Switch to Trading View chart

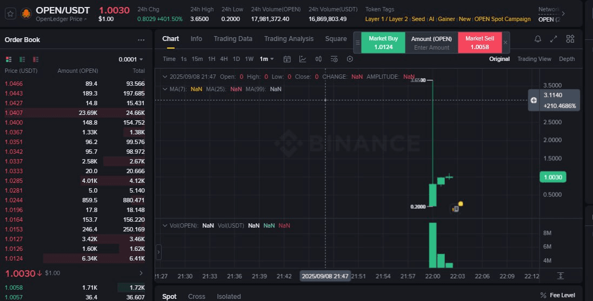[x=535, y=59]
